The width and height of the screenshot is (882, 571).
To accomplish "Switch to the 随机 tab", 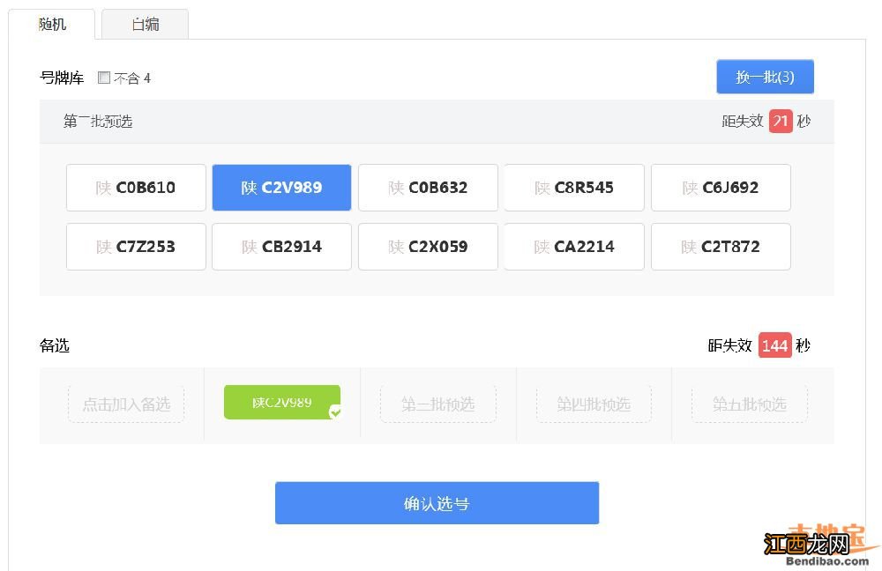I will 52,25.
